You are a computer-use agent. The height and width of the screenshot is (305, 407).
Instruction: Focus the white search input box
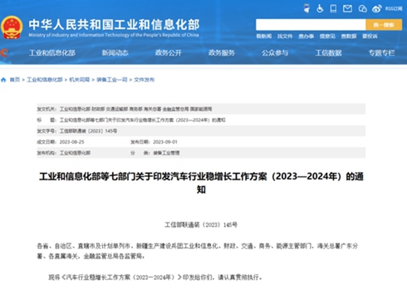pyautogui.click(x=311, y=25)
